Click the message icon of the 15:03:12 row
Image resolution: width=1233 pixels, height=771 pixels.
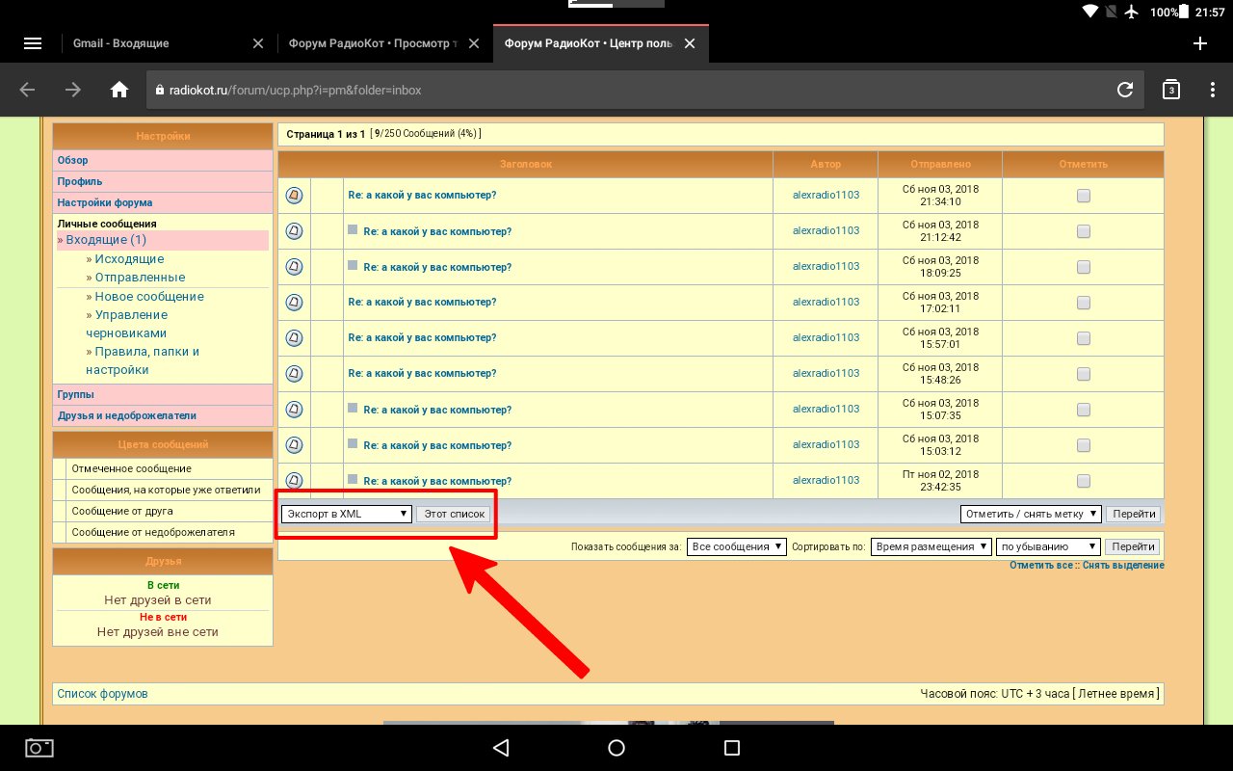pyautogui.click(x=295, y=445)
